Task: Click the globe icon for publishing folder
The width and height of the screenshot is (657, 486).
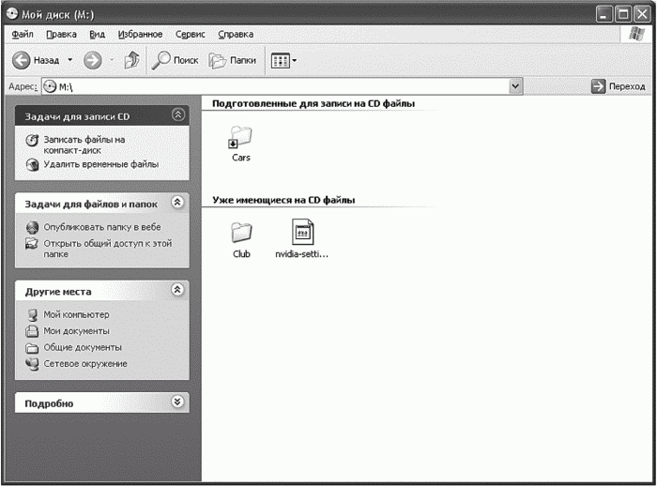Action: click(32, 227)
